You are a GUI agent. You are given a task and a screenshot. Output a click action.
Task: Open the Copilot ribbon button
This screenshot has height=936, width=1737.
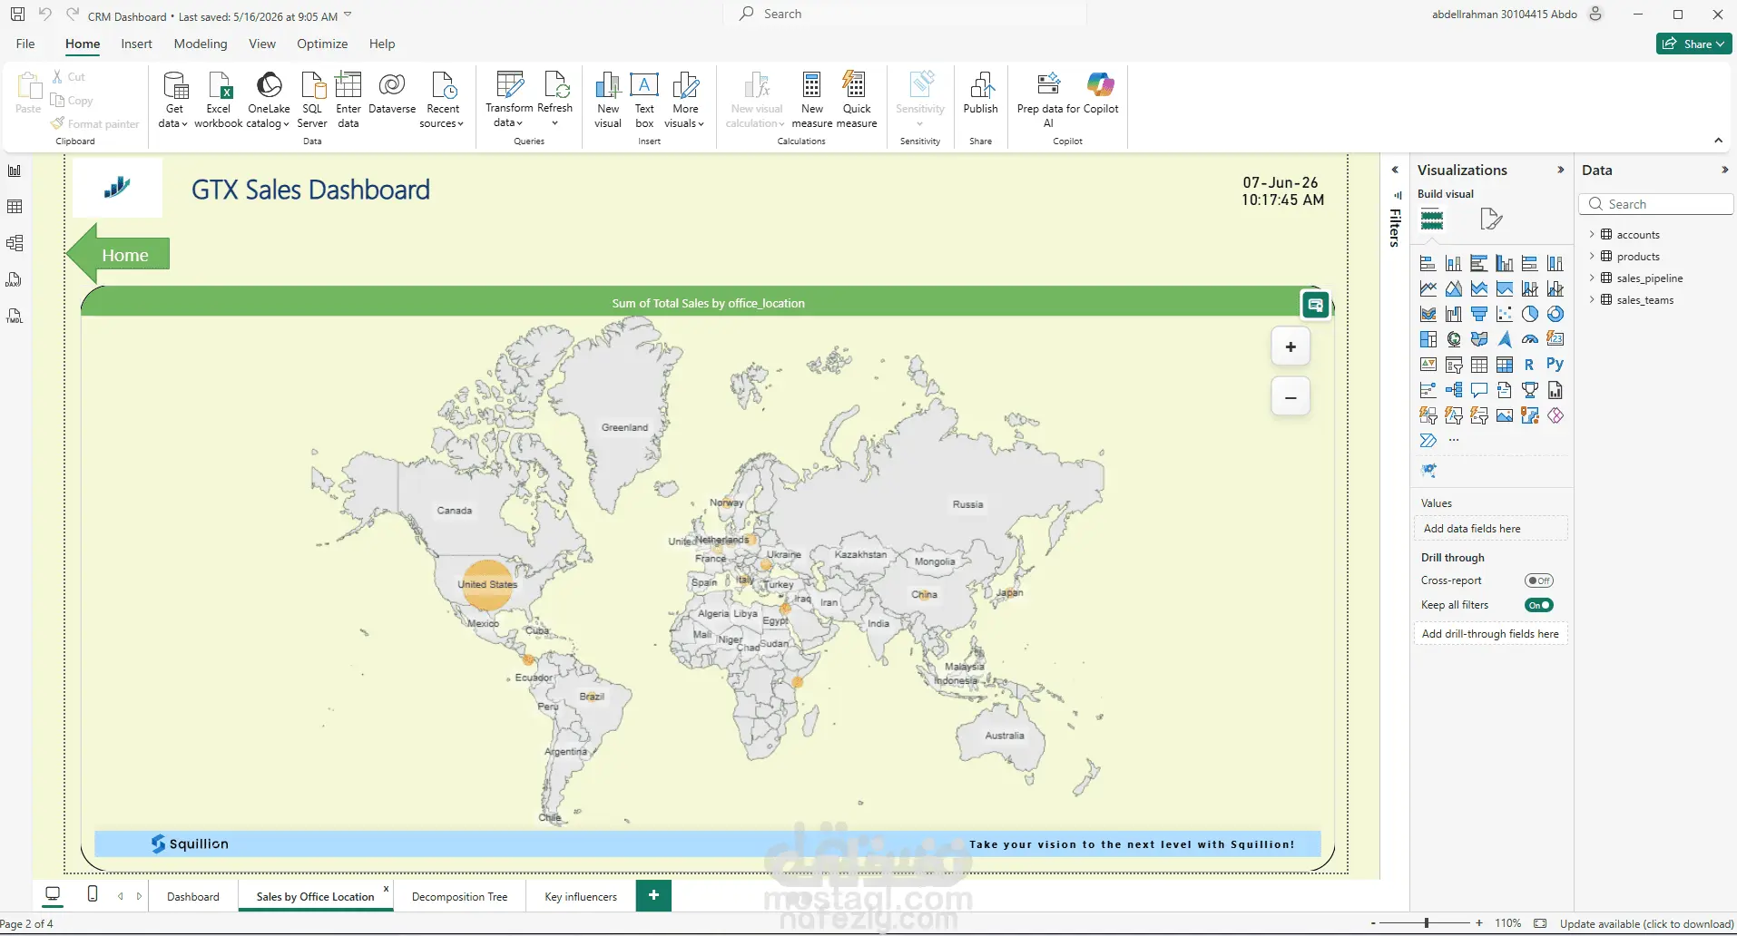pyautogui.click(x=1101, y=93)
